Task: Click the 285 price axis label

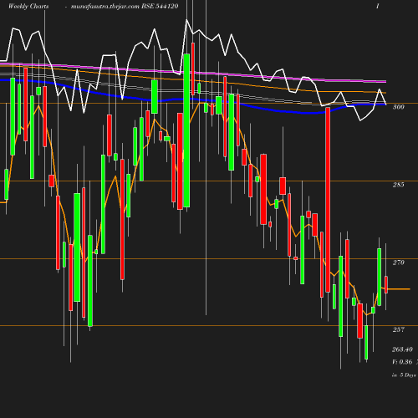Action: (x=398, y=185)
